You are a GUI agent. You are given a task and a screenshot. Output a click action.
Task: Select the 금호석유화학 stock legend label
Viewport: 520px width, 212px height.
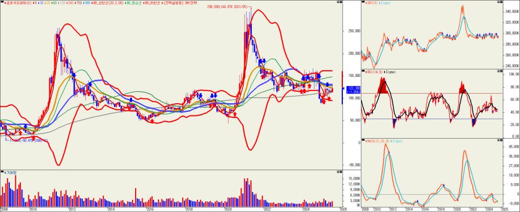(19, 2)
